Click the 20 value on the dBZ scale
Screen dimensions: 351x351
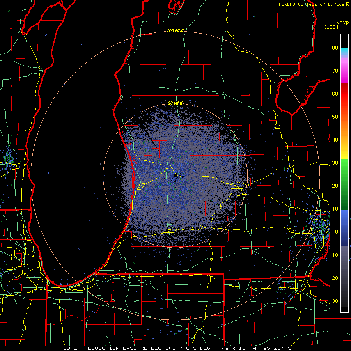tap(335, 186)
